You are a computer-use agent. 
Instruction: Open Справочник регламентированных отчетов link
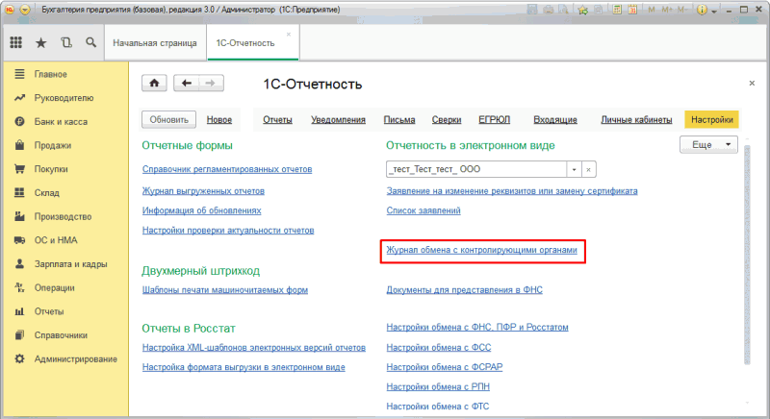coord(227,169)
